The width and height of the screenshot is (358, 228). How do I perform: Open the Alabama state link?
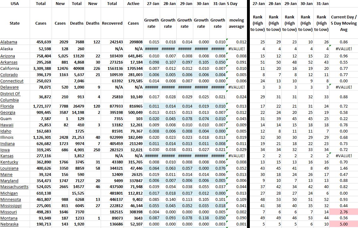tap(9, 42)
